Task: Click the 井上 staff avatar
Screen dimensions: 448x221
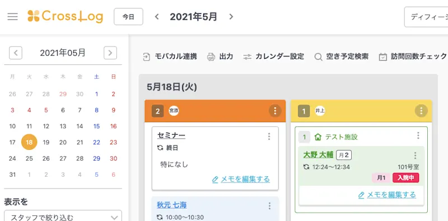Action: click(x=320, y=111)
